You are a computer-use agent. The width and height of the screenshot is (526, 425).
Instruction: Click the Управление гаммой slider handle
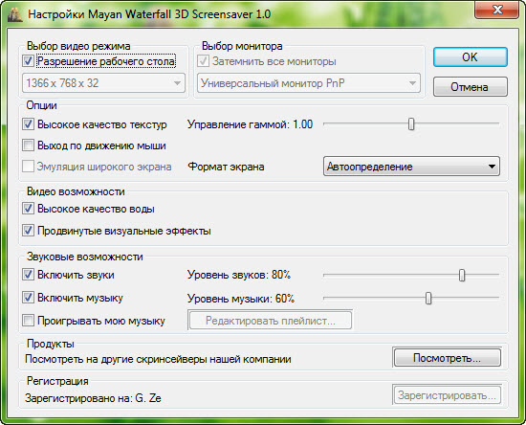(411, 123)
